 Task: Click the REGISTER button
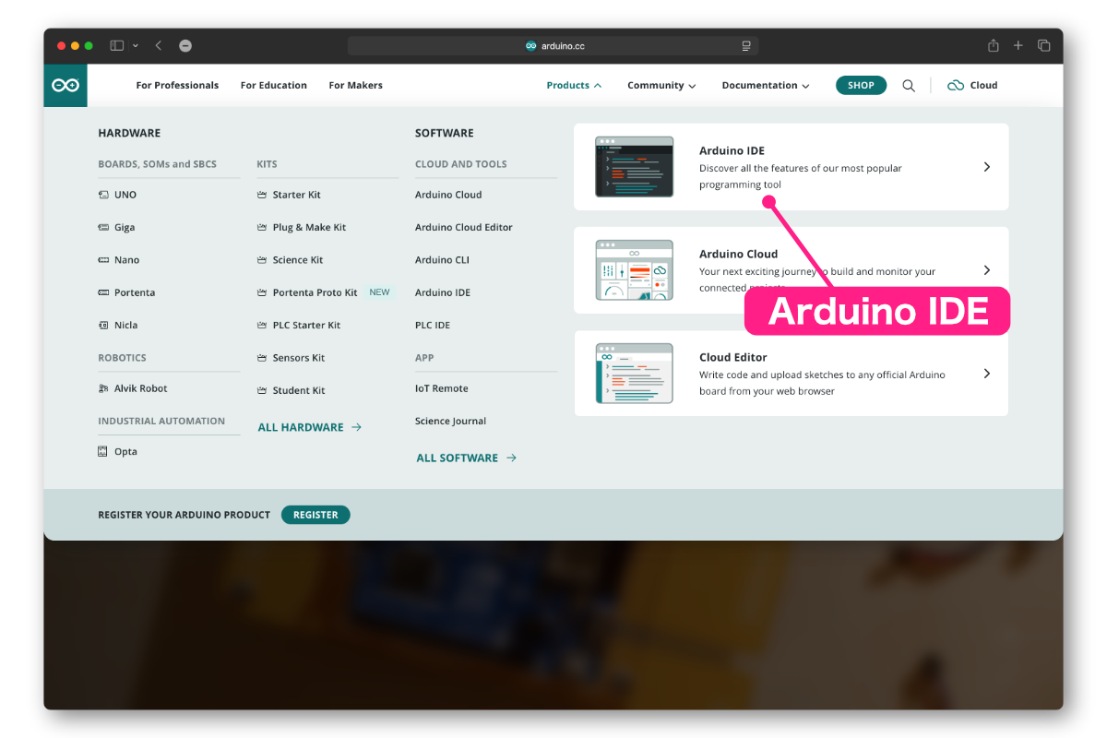pos(315,515)
